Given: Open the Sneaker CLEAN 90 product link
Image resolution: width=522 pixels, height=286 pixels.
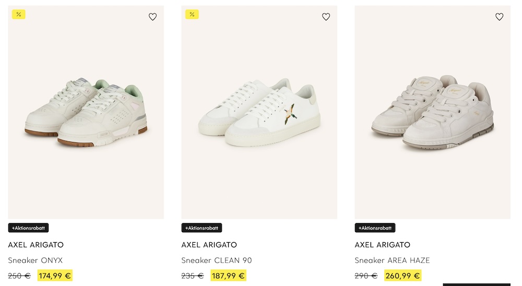Looking at the screenshot, I should click(217, 260).
